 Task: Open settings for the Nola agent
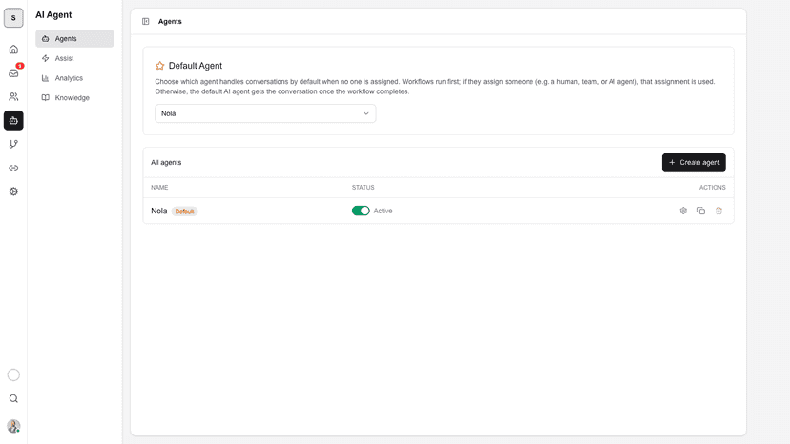683,211
